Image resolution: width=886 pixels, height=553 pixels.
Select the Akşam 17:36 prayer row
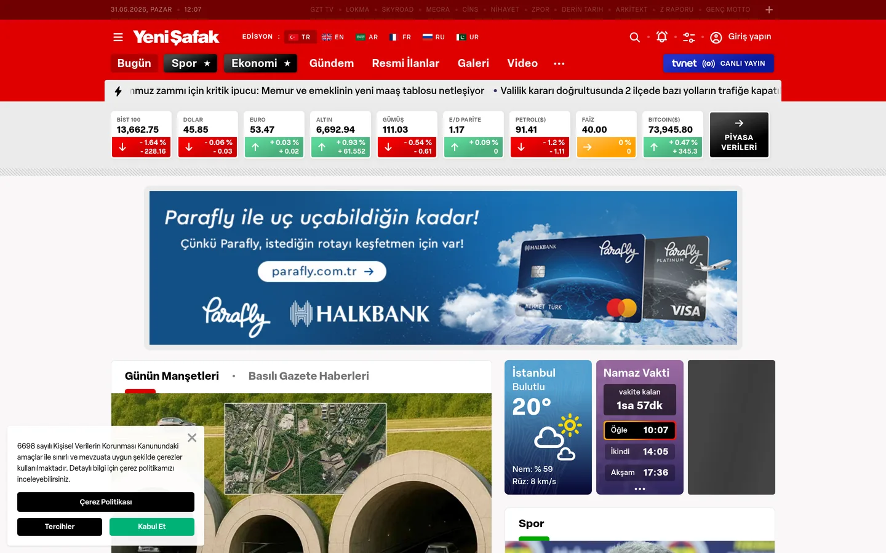pyautogui.click(x=640, y=473)
